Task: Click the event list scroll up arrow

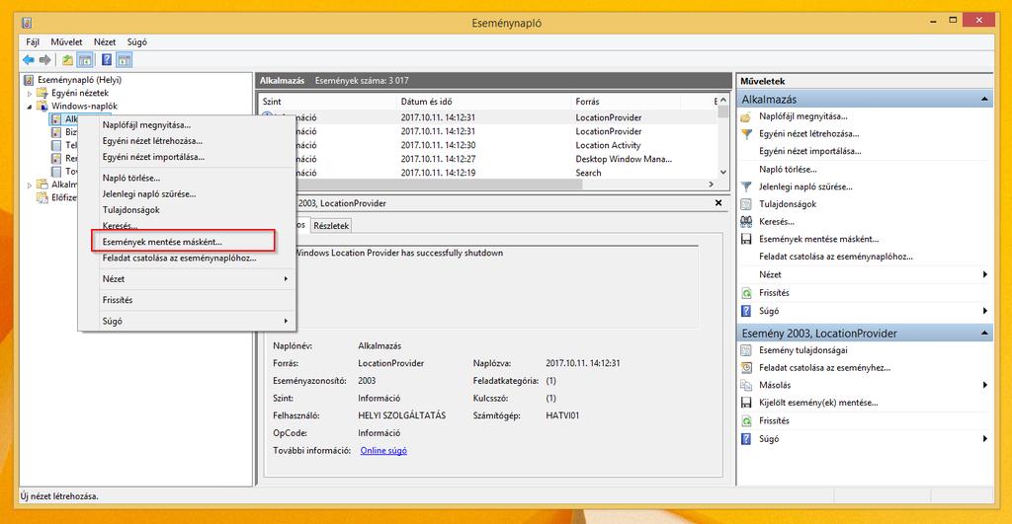Action: pyautogui.click(x=723, y=101)
